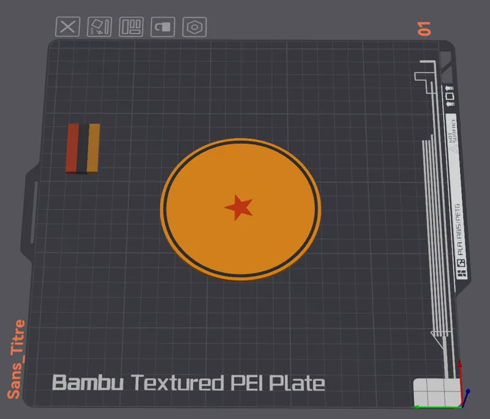The width and height of the screenshot is (490, 419).
Task: Click the Bambu Textured PEI Plate label
Action: pyautogui.click(x=189, y=383)
